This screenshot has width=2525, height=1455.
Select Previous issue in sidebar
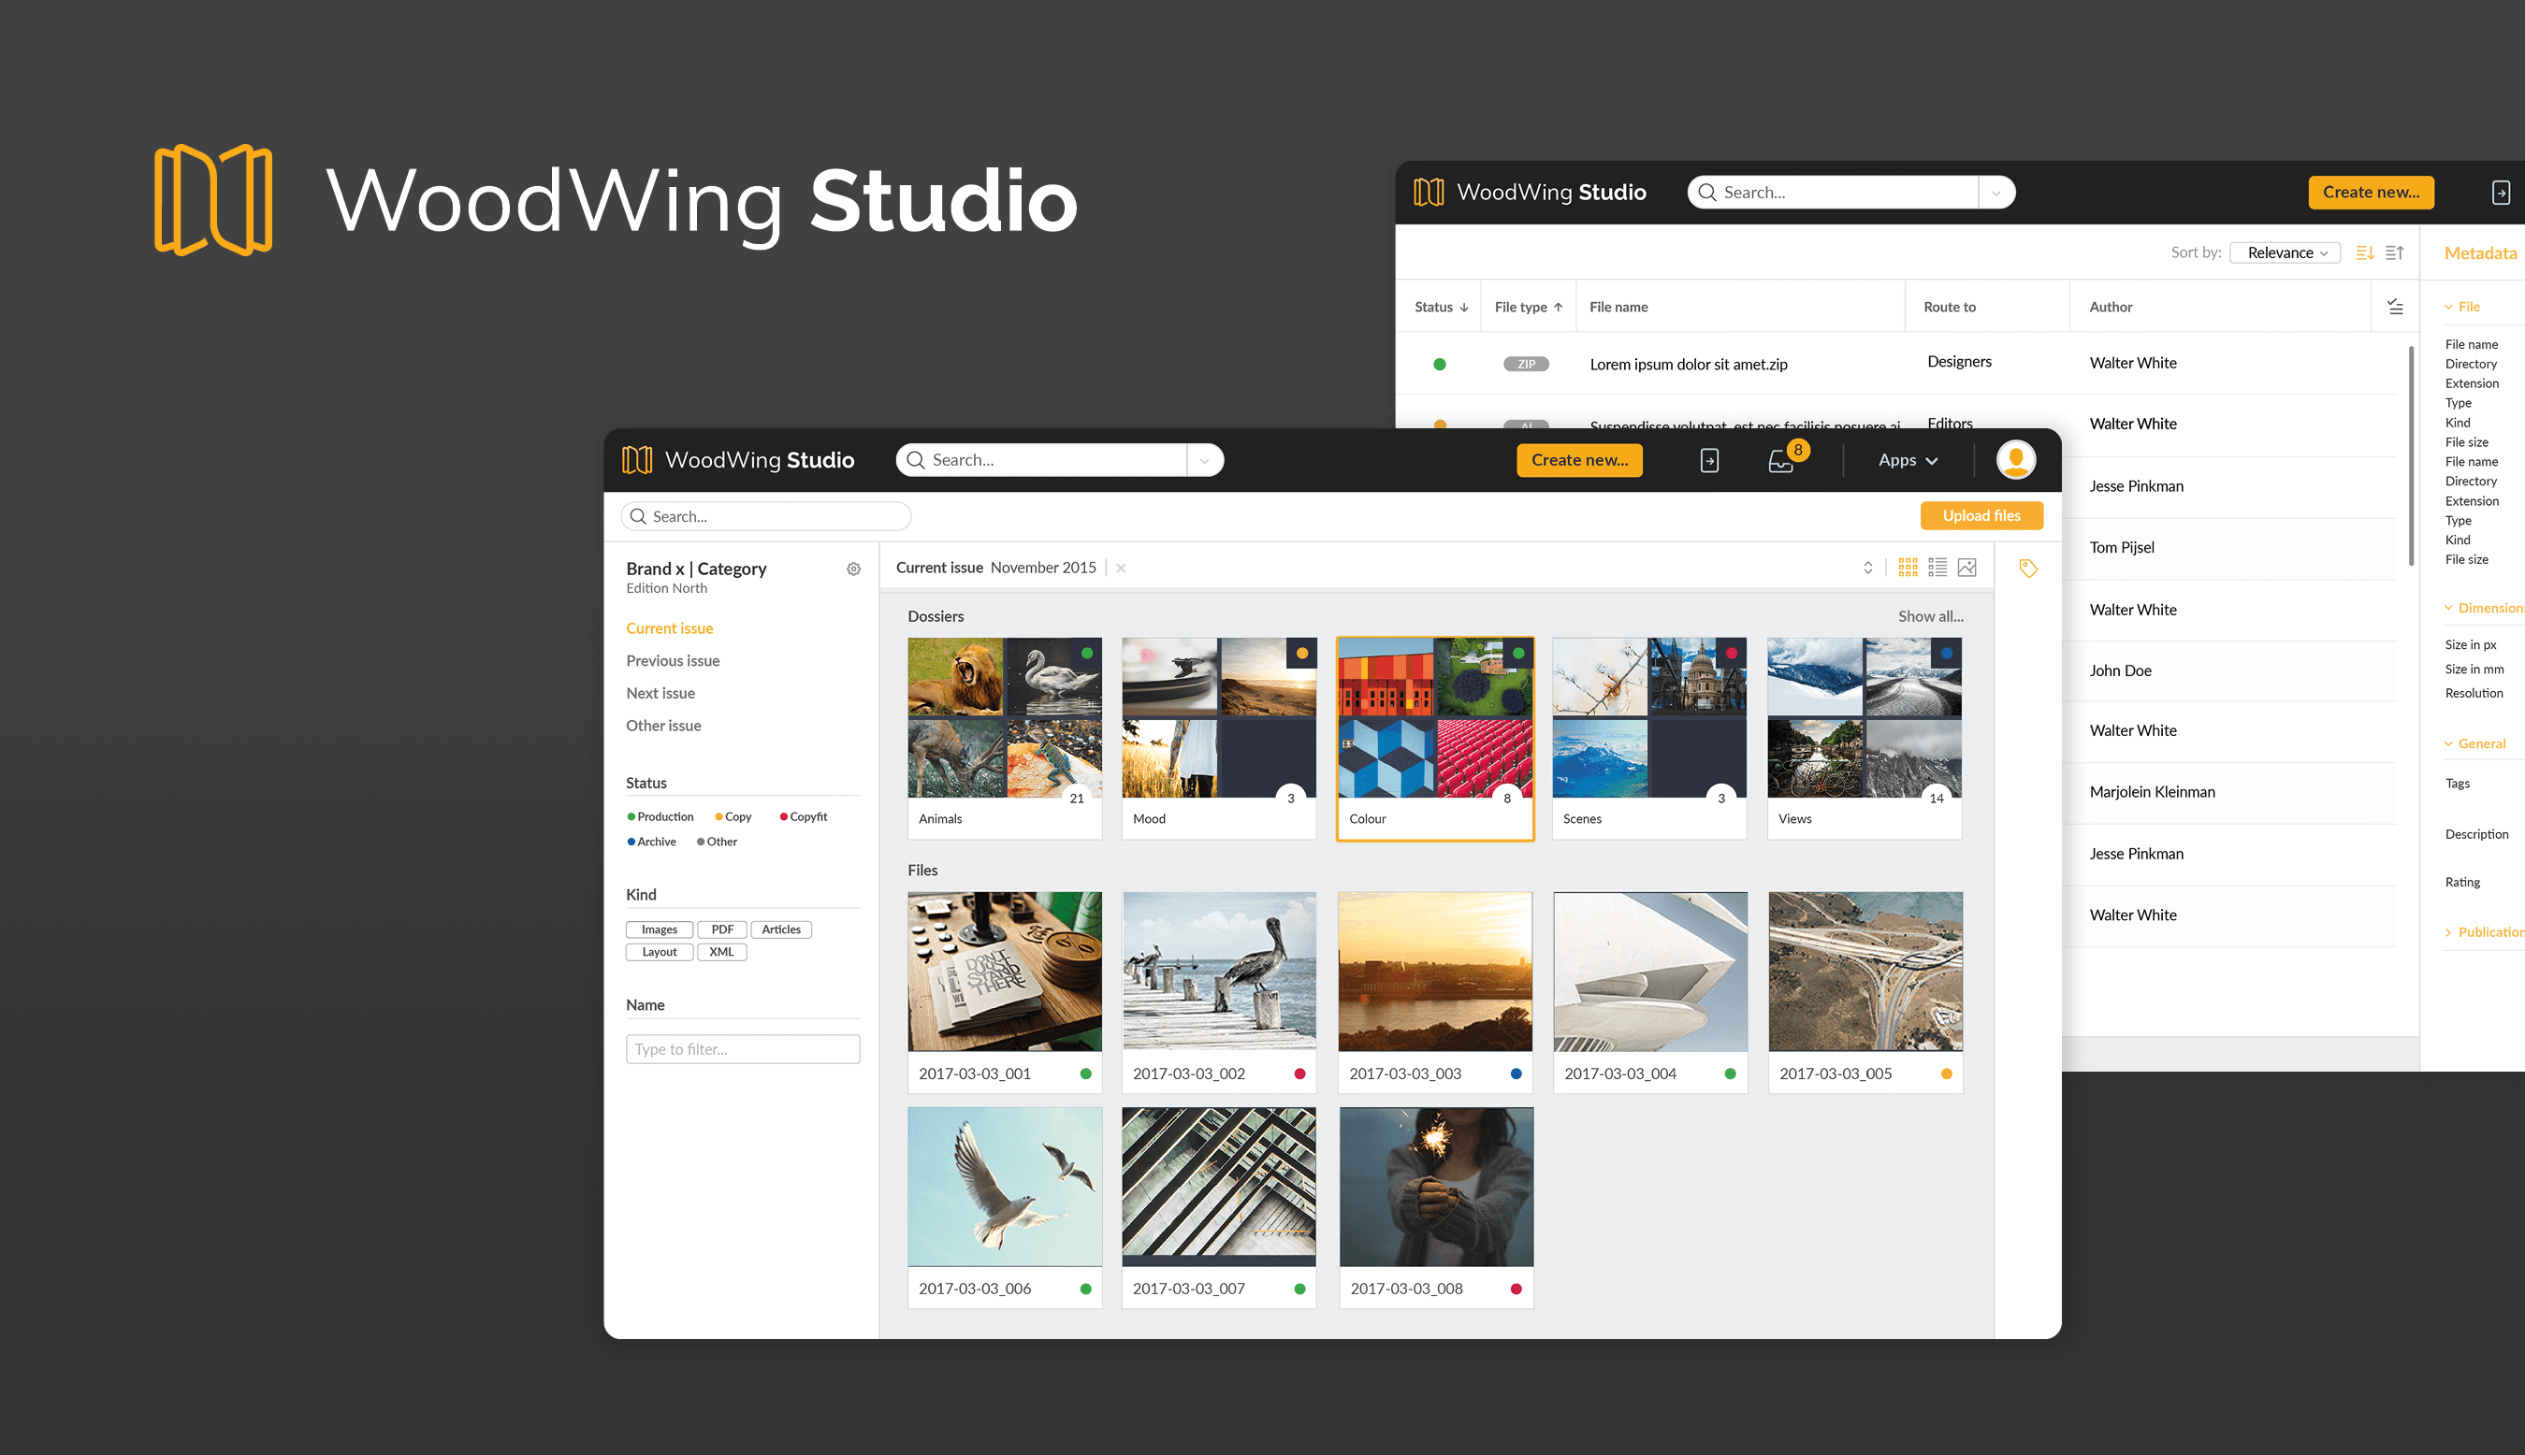tap(672, 660)
